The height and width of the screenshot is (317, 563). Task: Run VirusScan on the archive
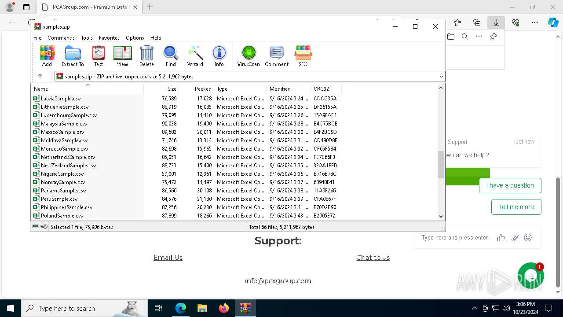[249, 56]
